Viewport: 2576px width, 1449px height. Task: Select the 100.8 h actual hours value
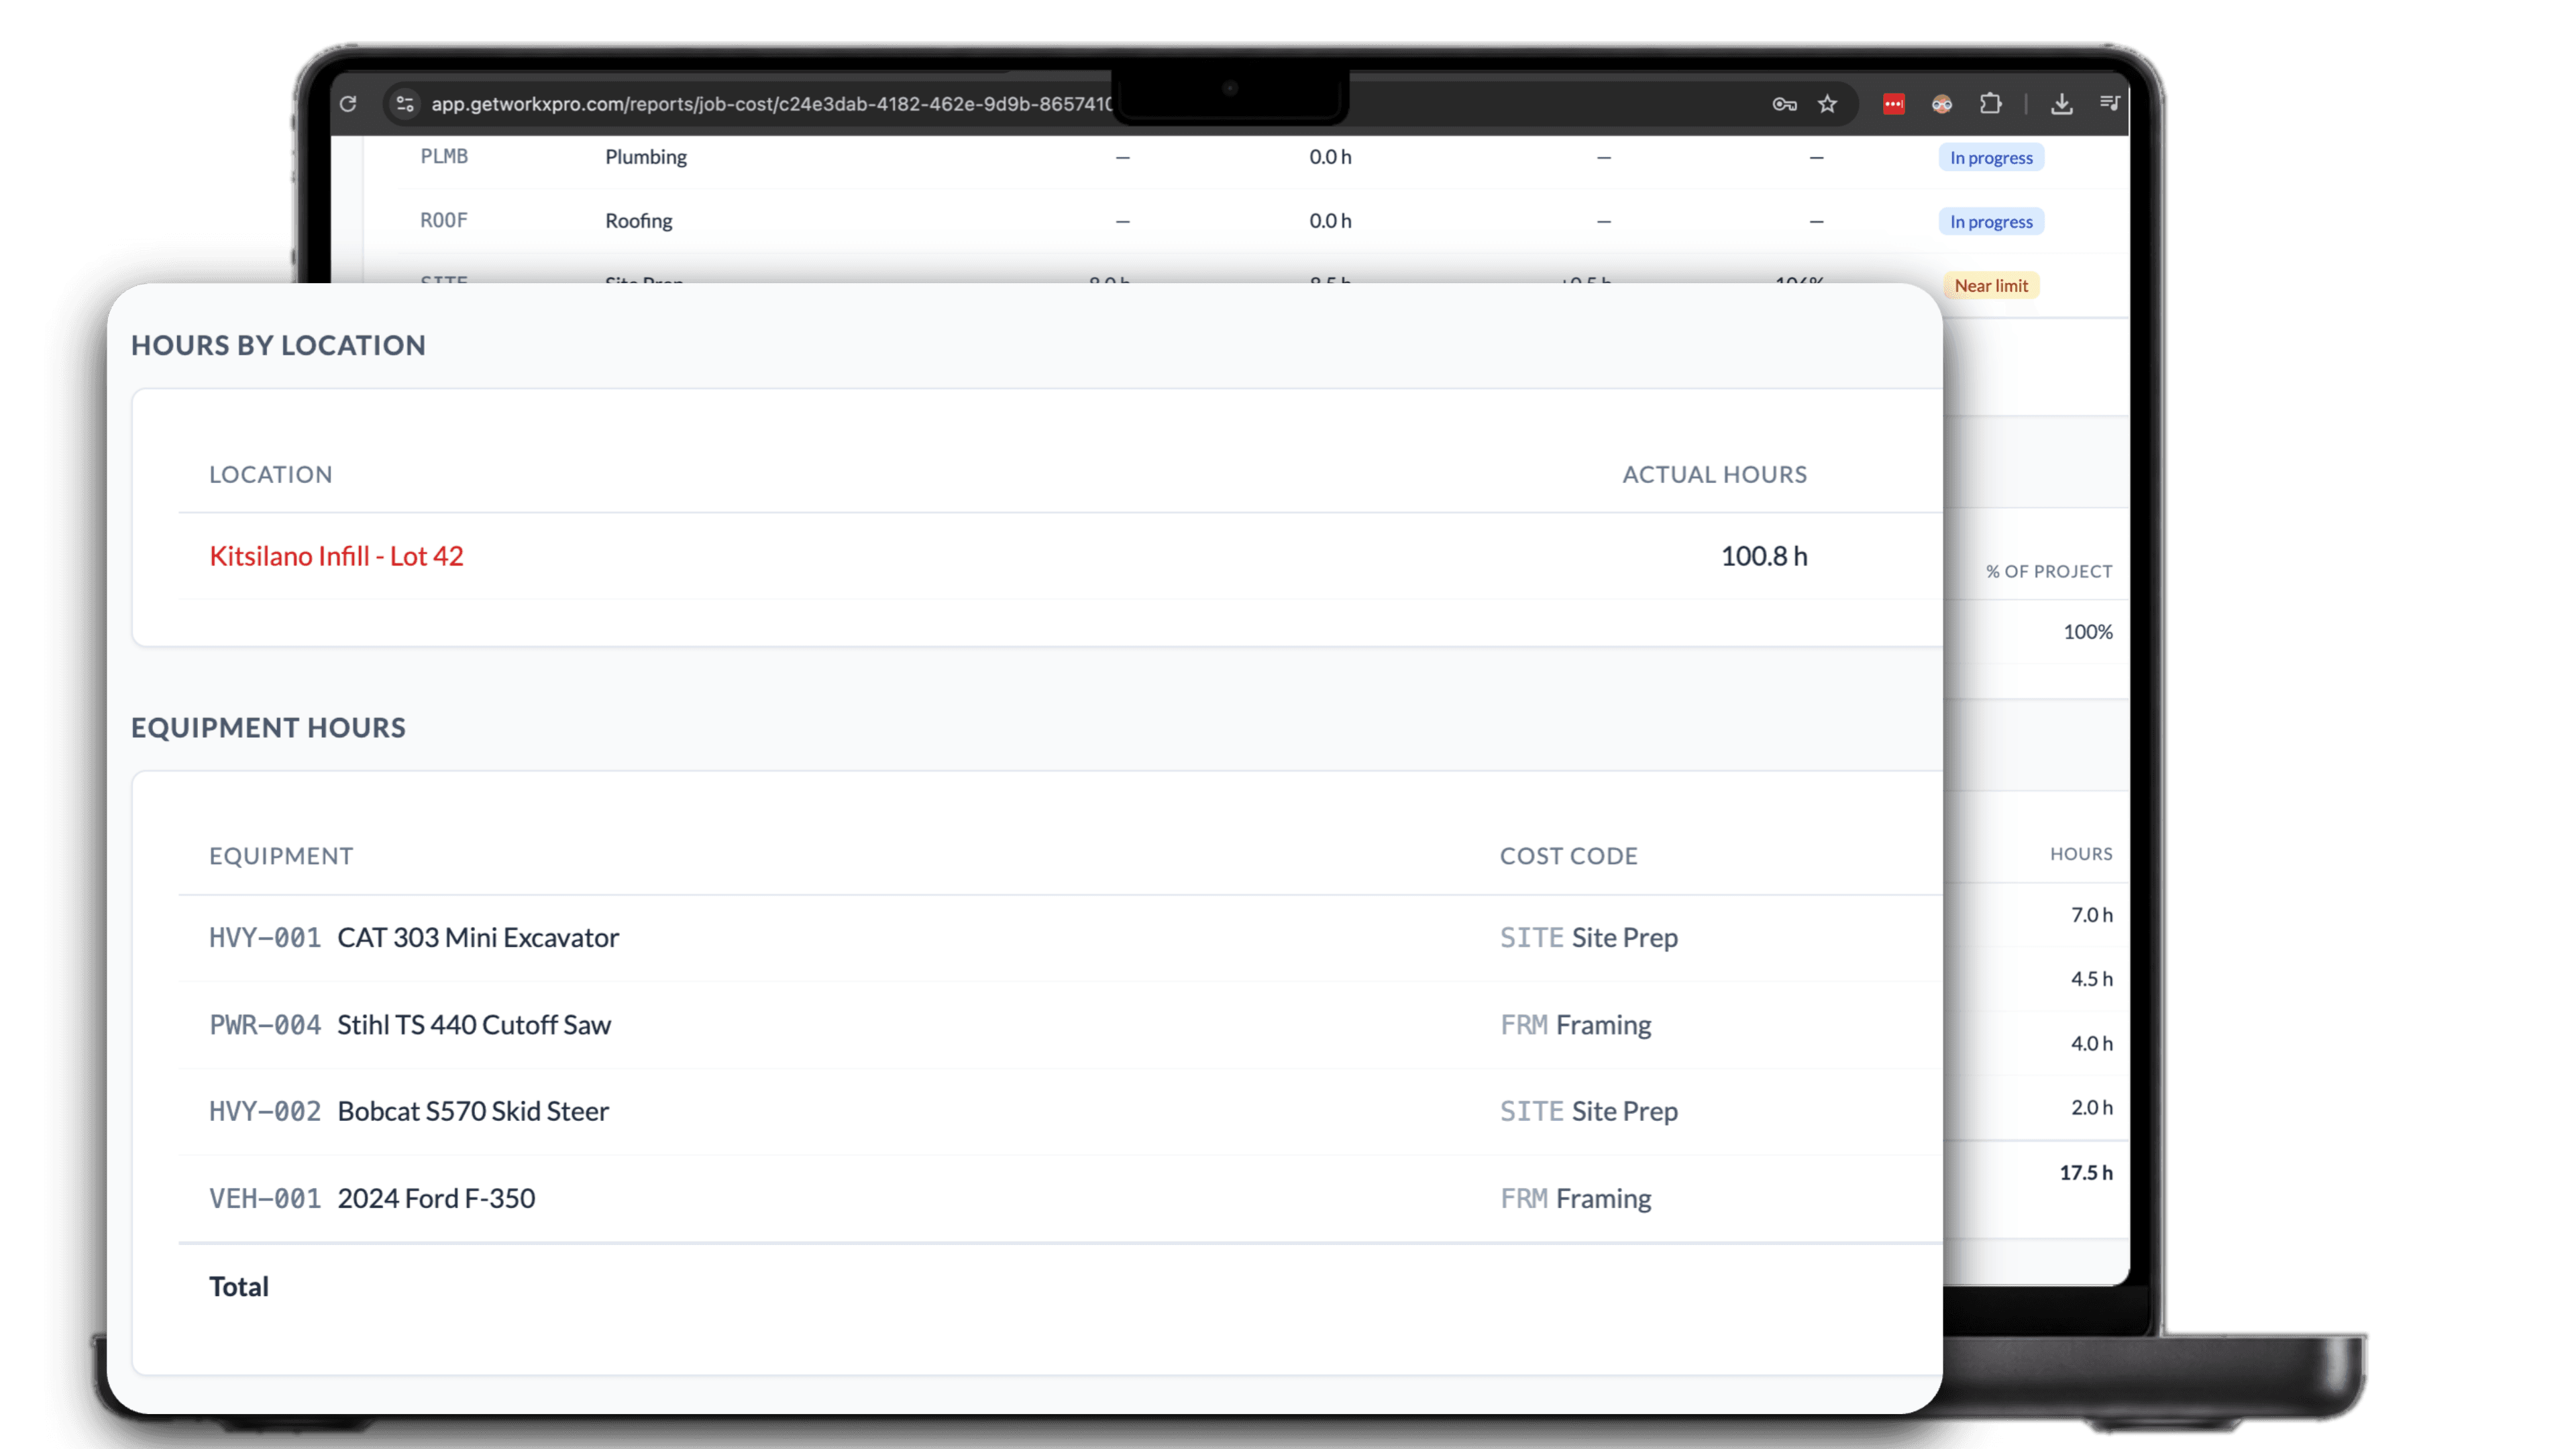[1764, 556]
